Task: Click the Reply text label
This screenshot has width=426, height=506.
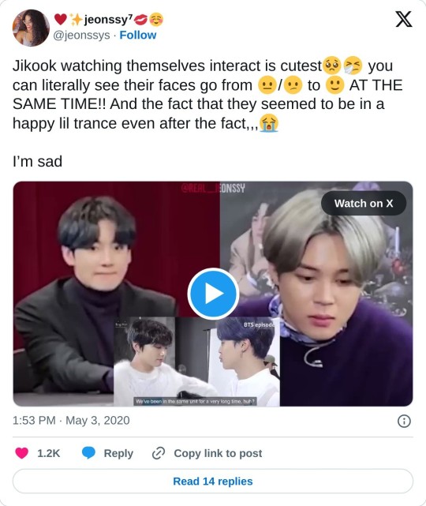Action: (118, 453)
